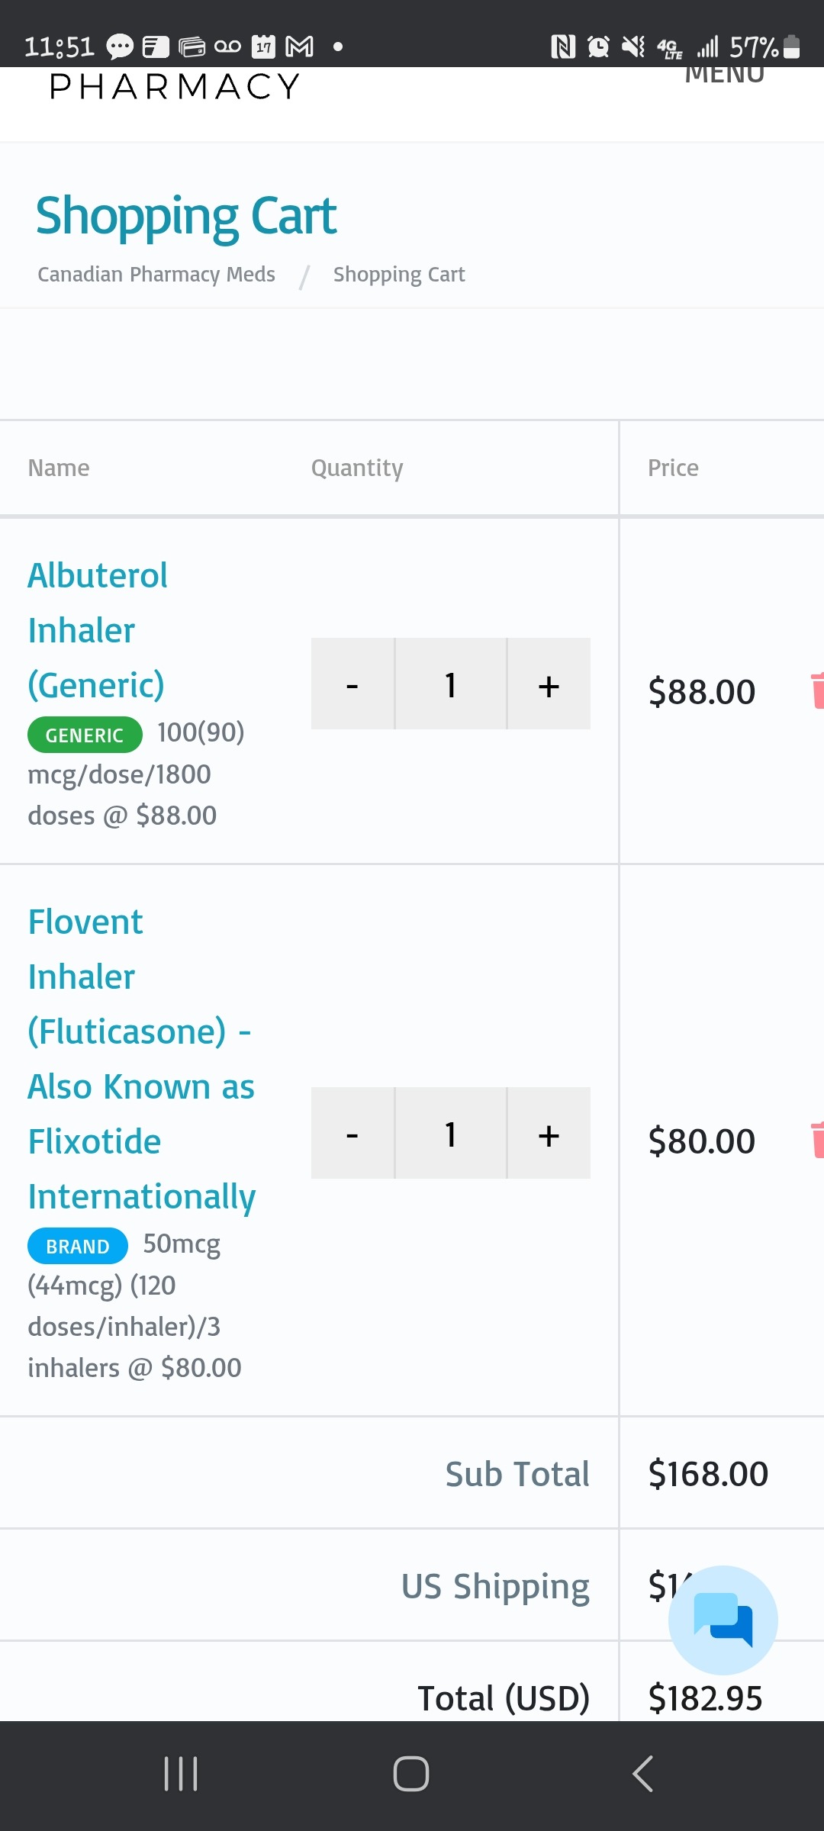Open Android recent apps button
The height and width of the screenshot is (1831, 824).
tap(181, 1774)
